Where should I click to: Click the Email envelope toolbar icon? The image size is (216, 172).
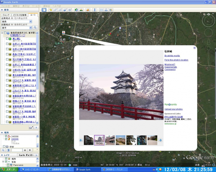[x=101, y=10]
